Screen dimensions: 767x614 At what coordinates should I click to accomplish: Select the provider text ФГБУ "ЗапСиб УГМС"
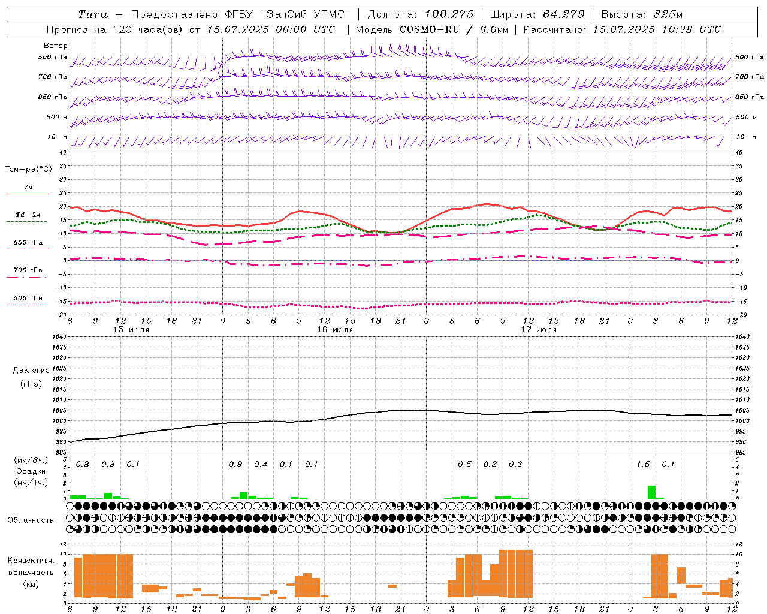point(286,14)
